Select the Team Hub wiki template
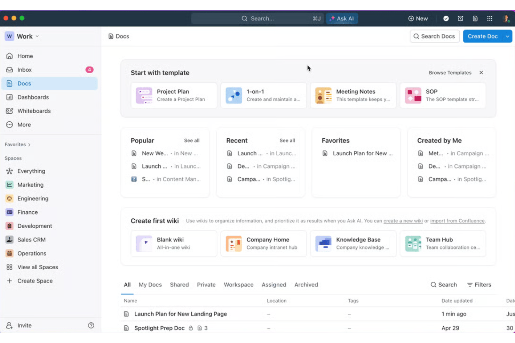This screenshot has height=343, width=515. 443,244
